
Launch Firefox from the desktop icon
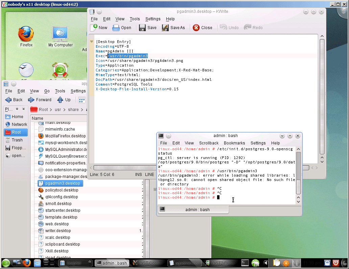(x=26, y=37)
